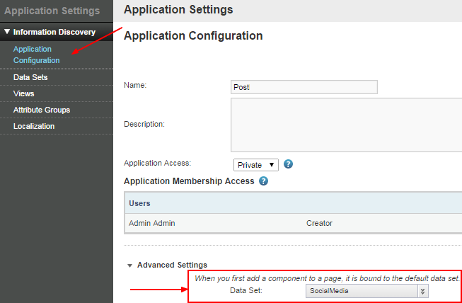Click the help icon next to Application Membership Access

click(x=263, y=181)
